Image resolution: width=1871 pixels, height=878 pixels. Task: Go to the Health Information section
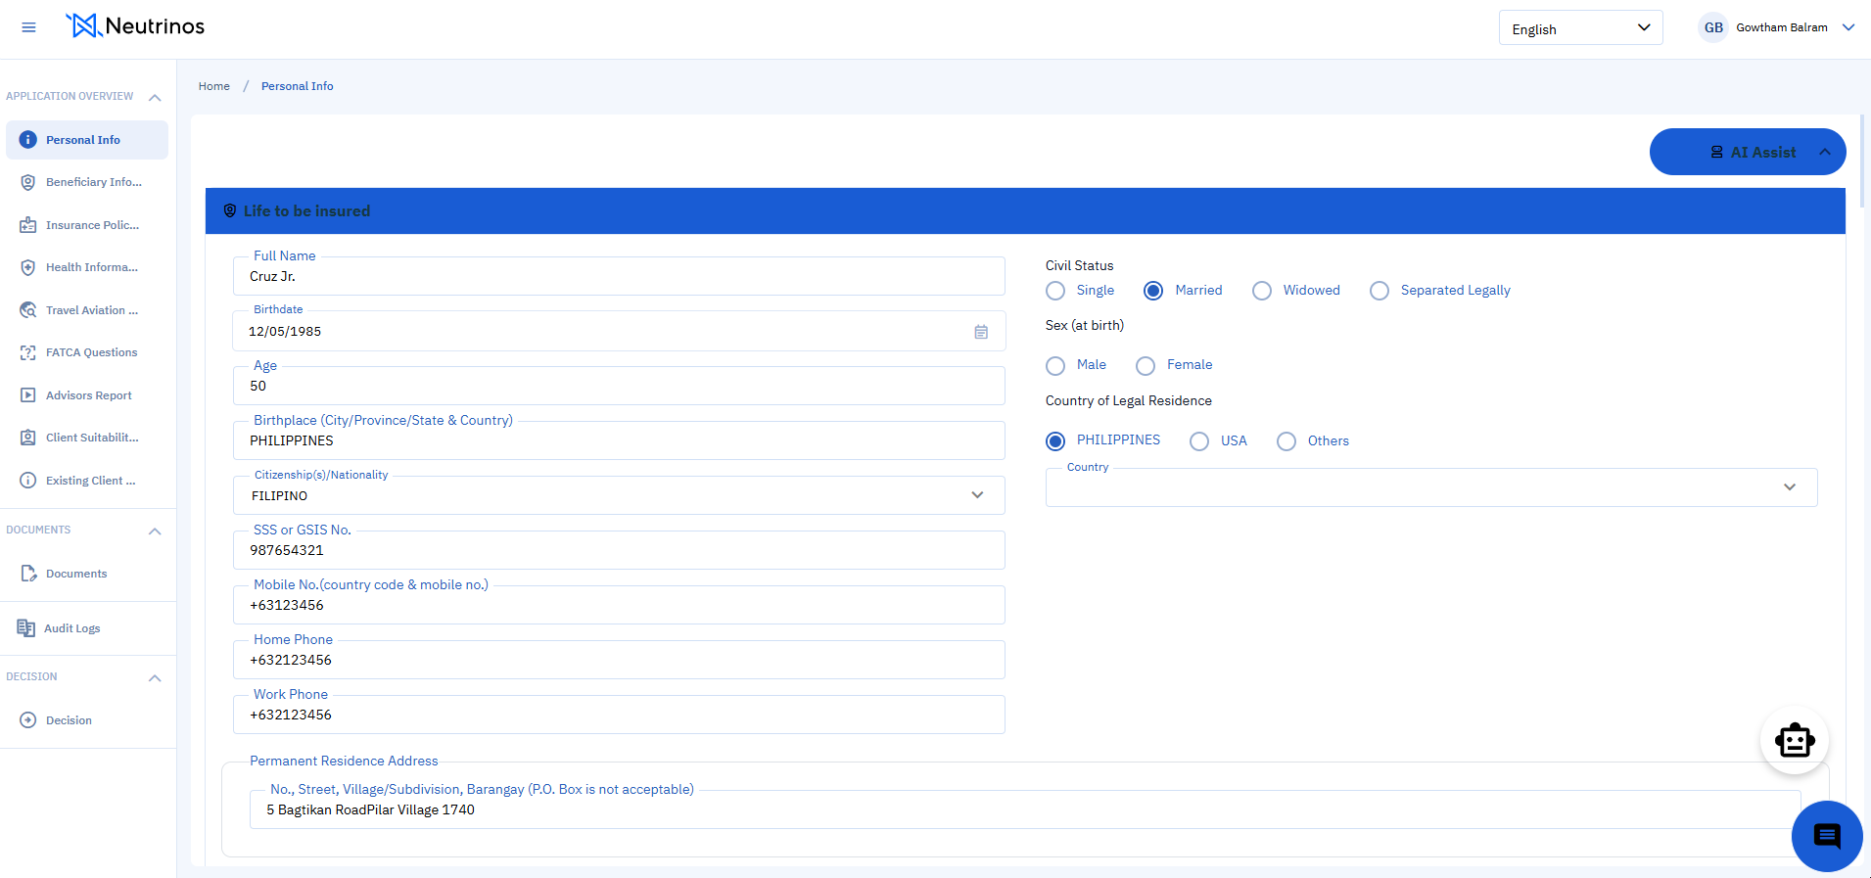click(x=91, y=267)
